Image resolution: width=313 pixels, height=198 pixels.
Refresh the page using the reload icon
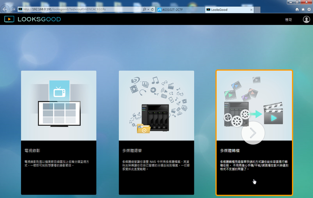click(x=153, y=9)
